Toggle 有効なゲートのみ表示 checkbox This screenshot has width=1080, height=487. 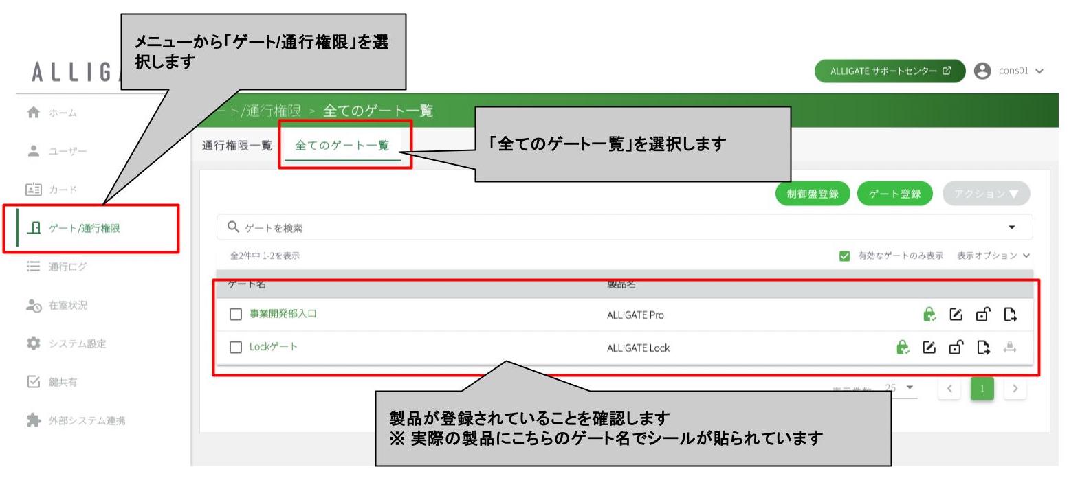coord(844,256)
